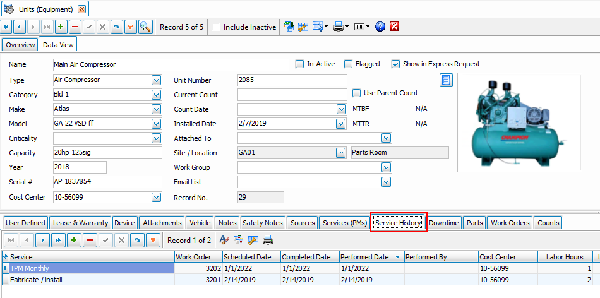The width and height of the screenshot is (600, 298).
Task: Select Data View tab
Action: click(x=58, y=44)
